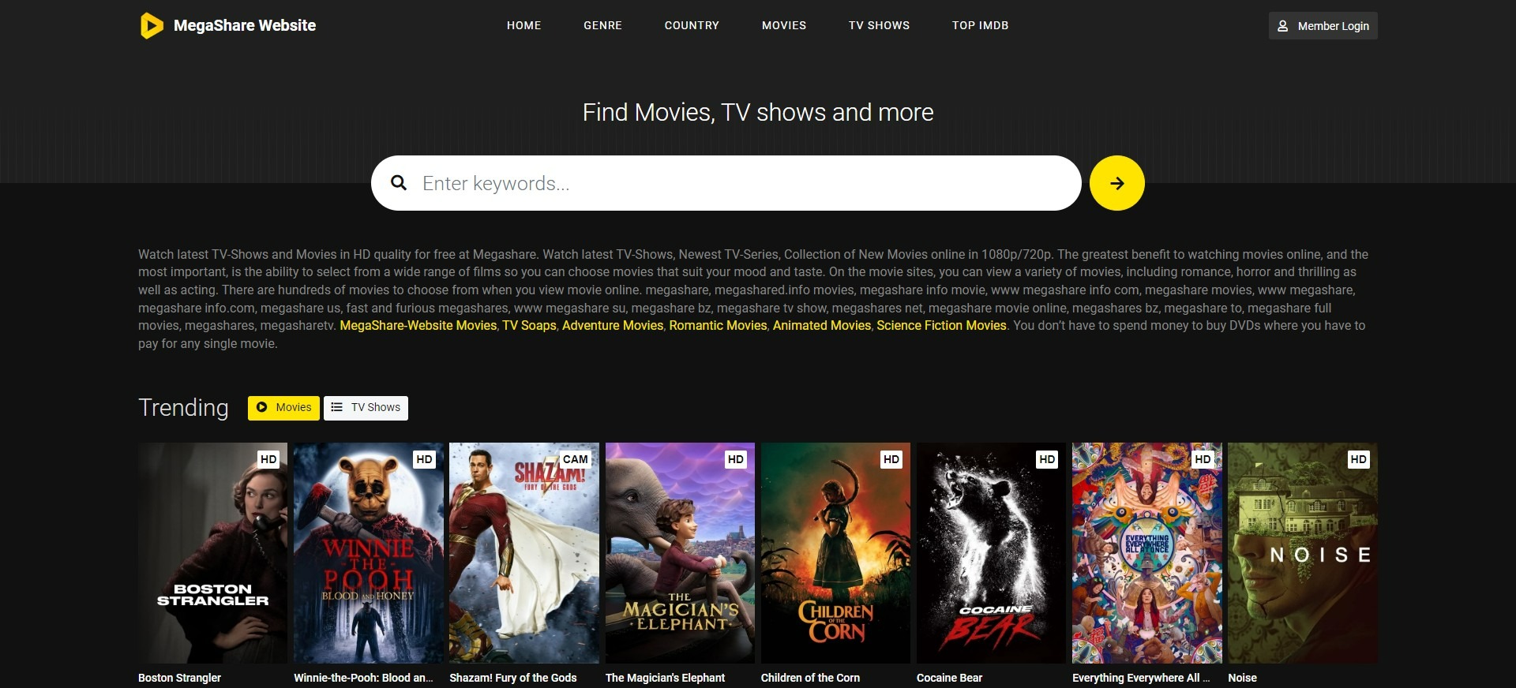The height and width of the screenshot is (688, 1516).
Task: Click the Boston Strangler title text
Action: coord(179,678)
